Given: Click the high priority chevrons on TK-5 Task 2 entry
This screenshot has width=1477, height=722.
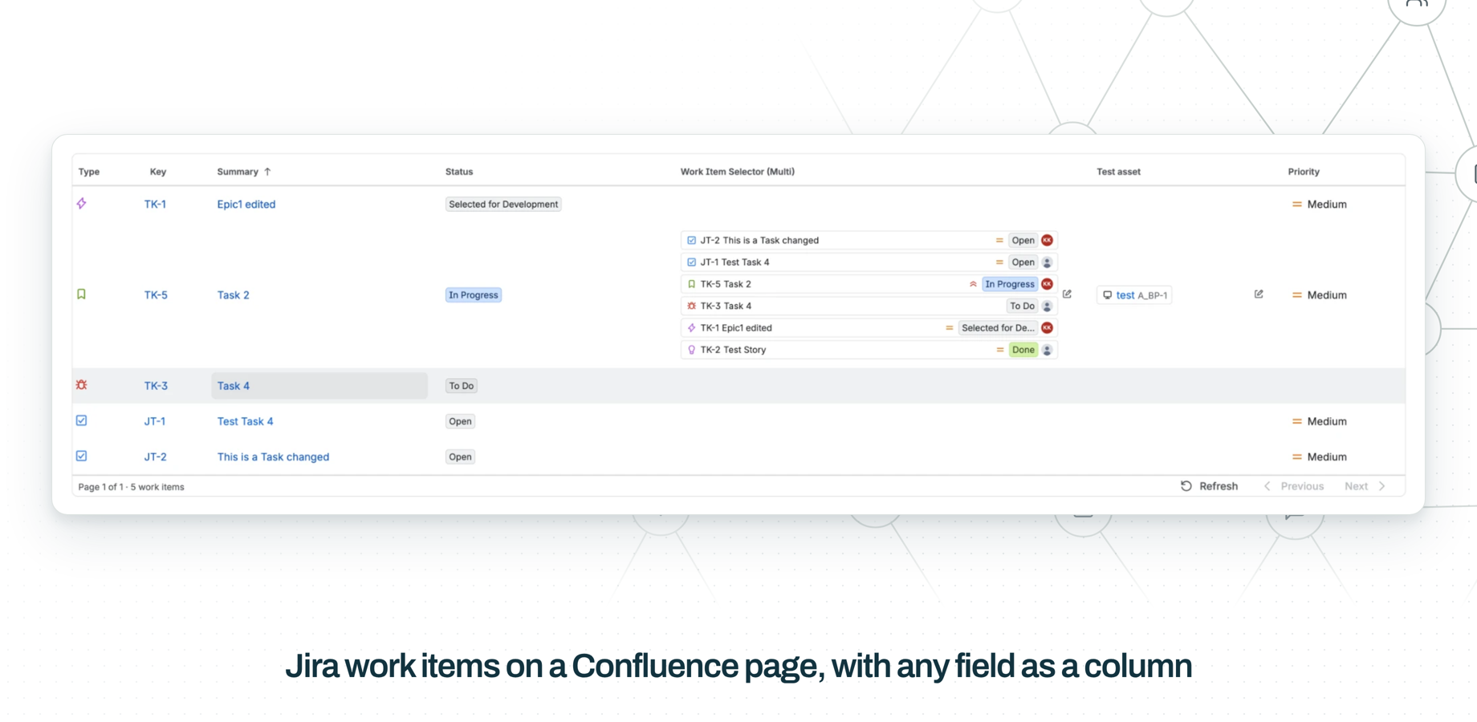Looking at the screenshot, I should tap(973, 284).
